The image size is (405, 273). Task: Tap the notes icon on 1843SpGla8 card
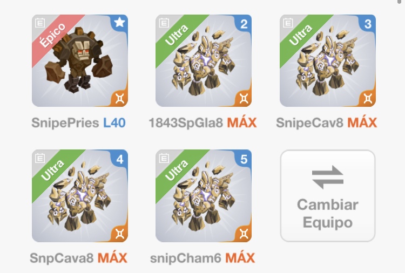click(164, 23)
